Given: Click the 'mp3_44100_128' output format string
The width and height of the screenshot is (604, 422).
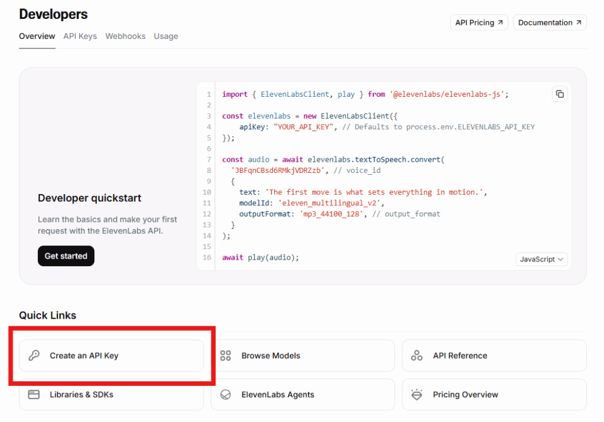Looking at the screenshot, I should 331,214.
